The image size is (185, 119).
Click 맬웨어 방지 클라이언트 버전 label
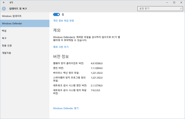pyautogui.click(x=68, y=63)
